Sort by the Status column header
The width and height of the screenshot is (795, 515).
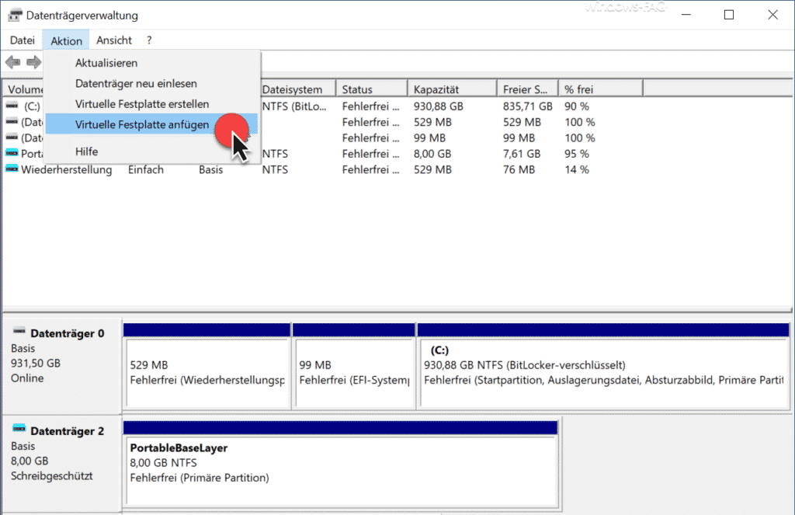372,89
